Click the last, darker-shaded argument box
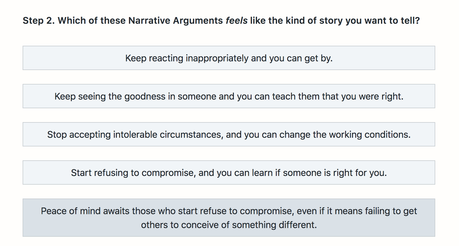 (x=229, y=218)
